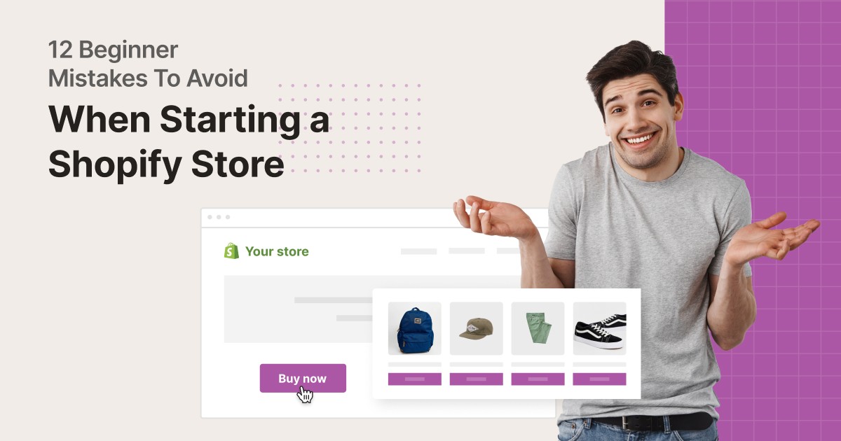Click the third browser window dot
This screenshot has height=441, width=841.
click(x=228, y=217)
